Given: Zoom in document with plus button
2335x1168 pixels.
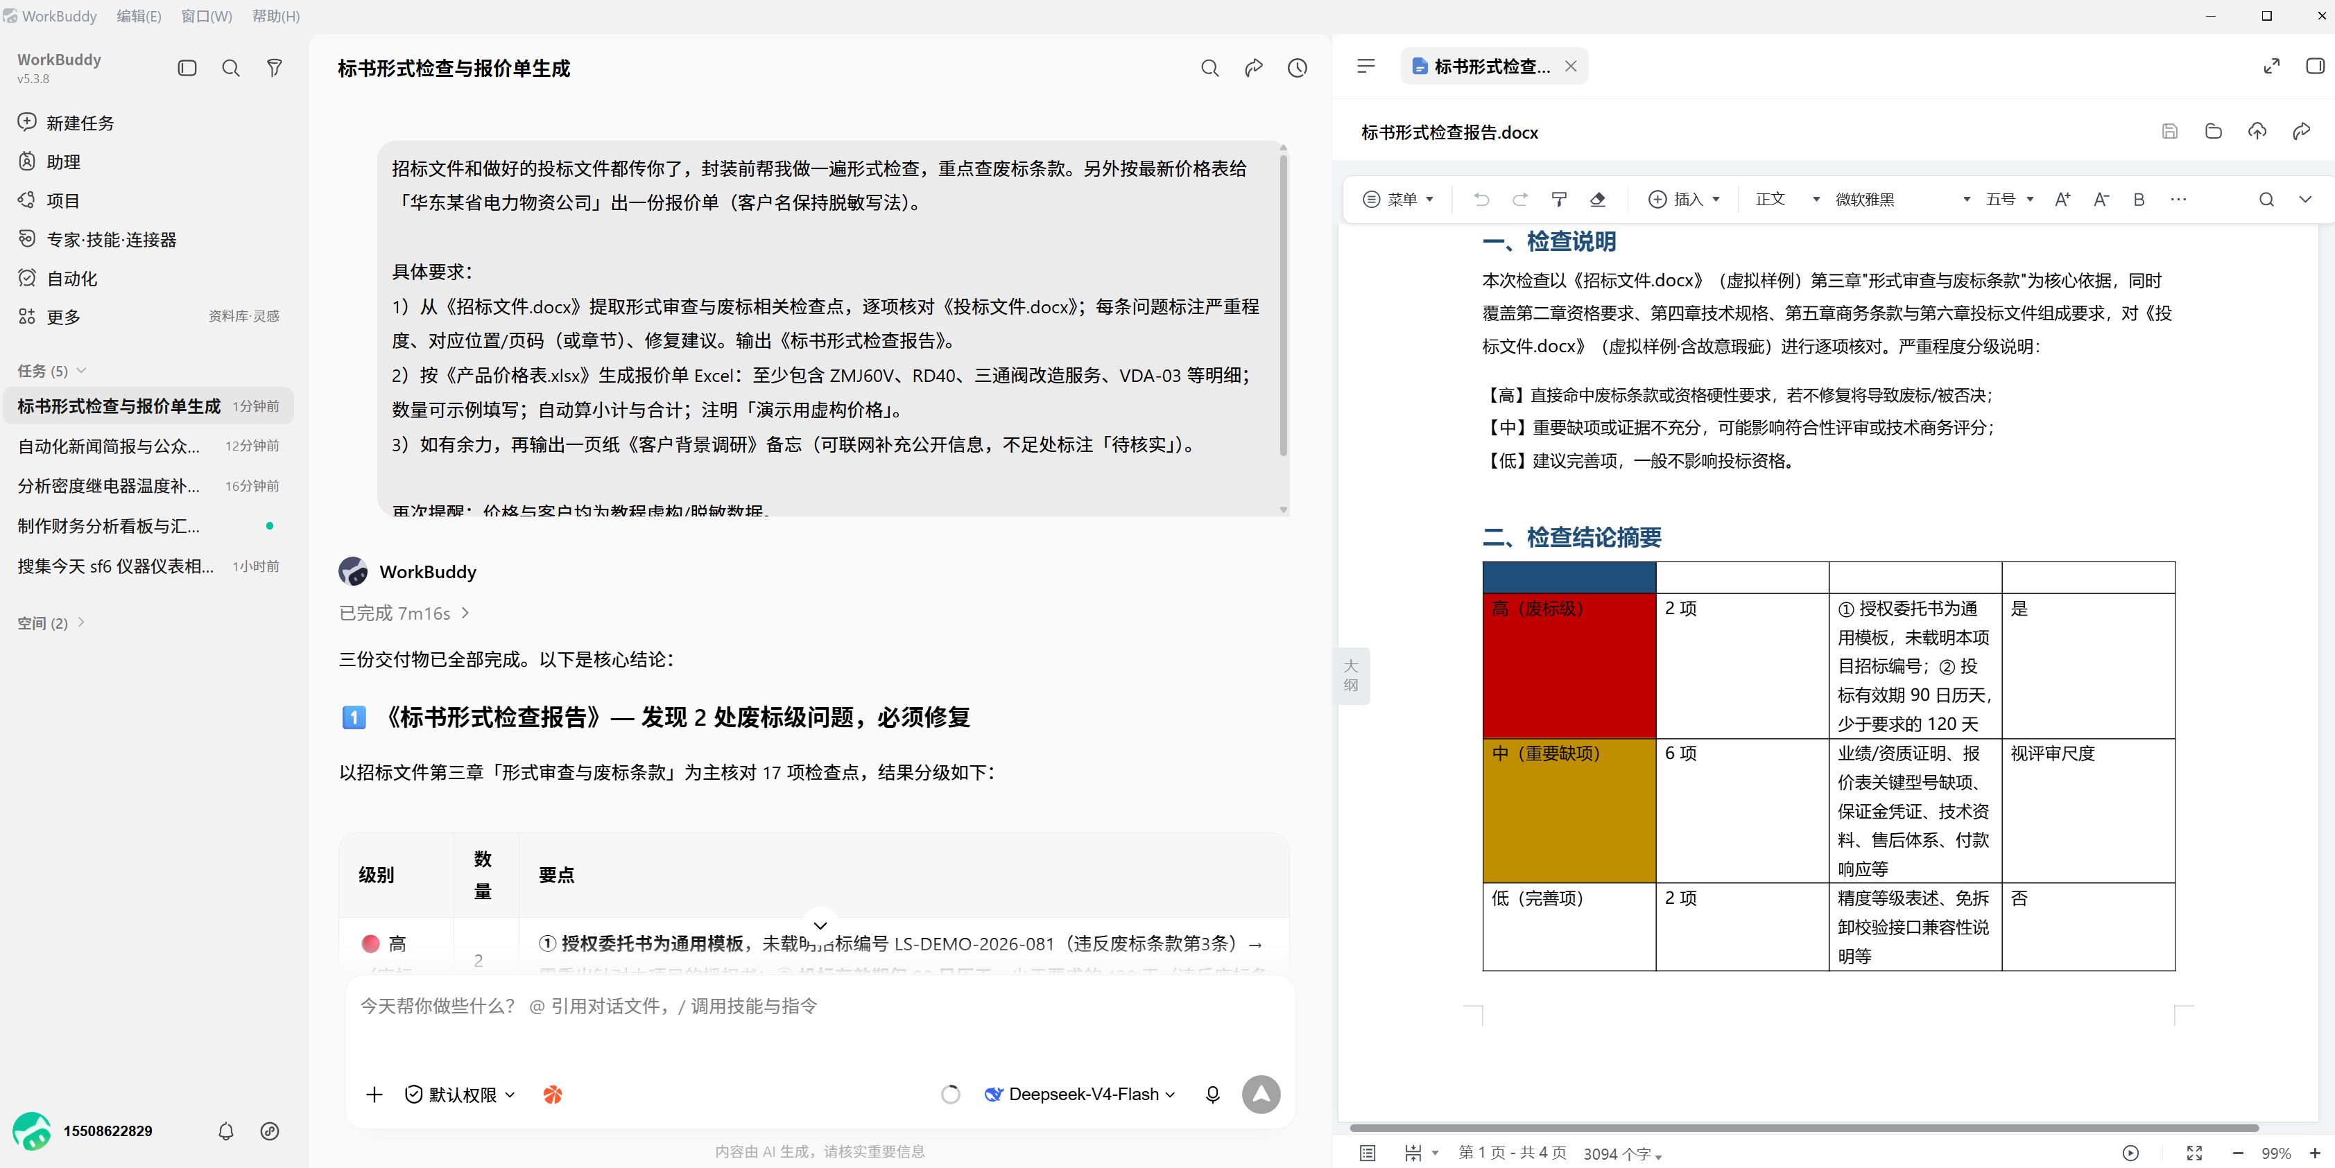Looking at the screenshot, I should point(2315,1153).
